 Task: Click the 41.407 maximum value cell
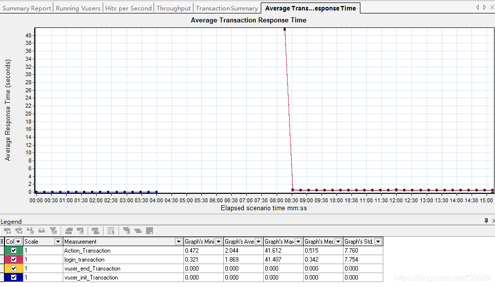pos(283,260)
